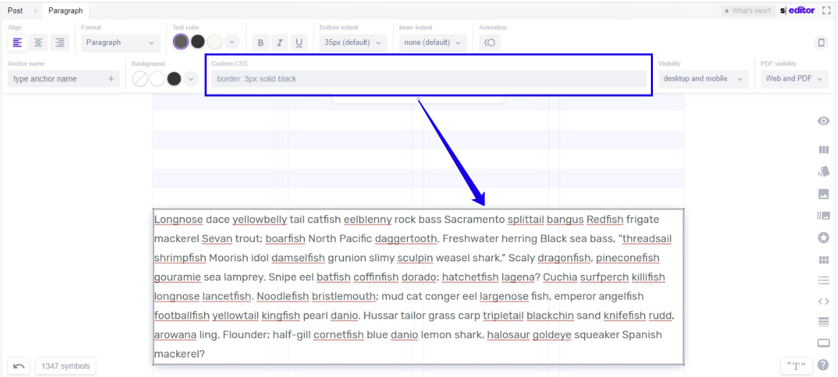Open the Format Paragraph dropdown

pos(120,42)
